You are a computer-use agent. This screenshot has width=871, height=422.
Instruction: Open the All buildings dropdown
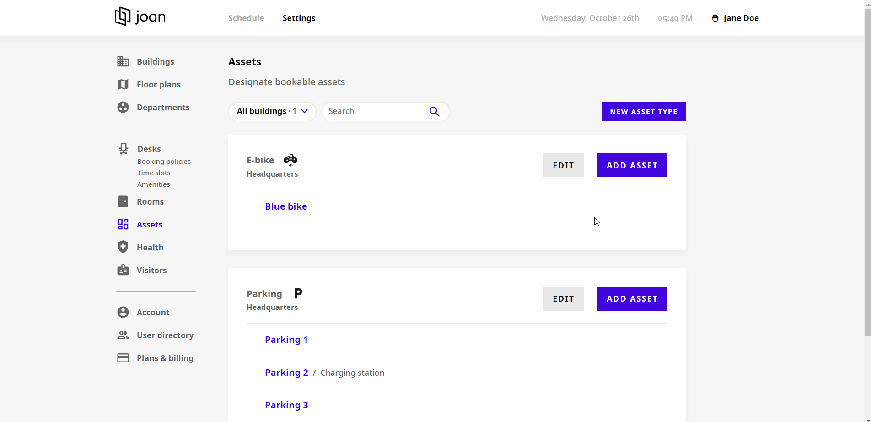pyautogui.click(x=272, y=111)
